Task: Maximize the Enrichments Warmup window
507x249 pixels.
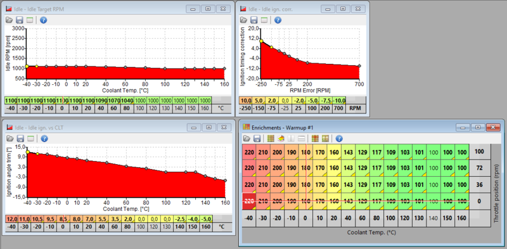Action: point(478,127)
